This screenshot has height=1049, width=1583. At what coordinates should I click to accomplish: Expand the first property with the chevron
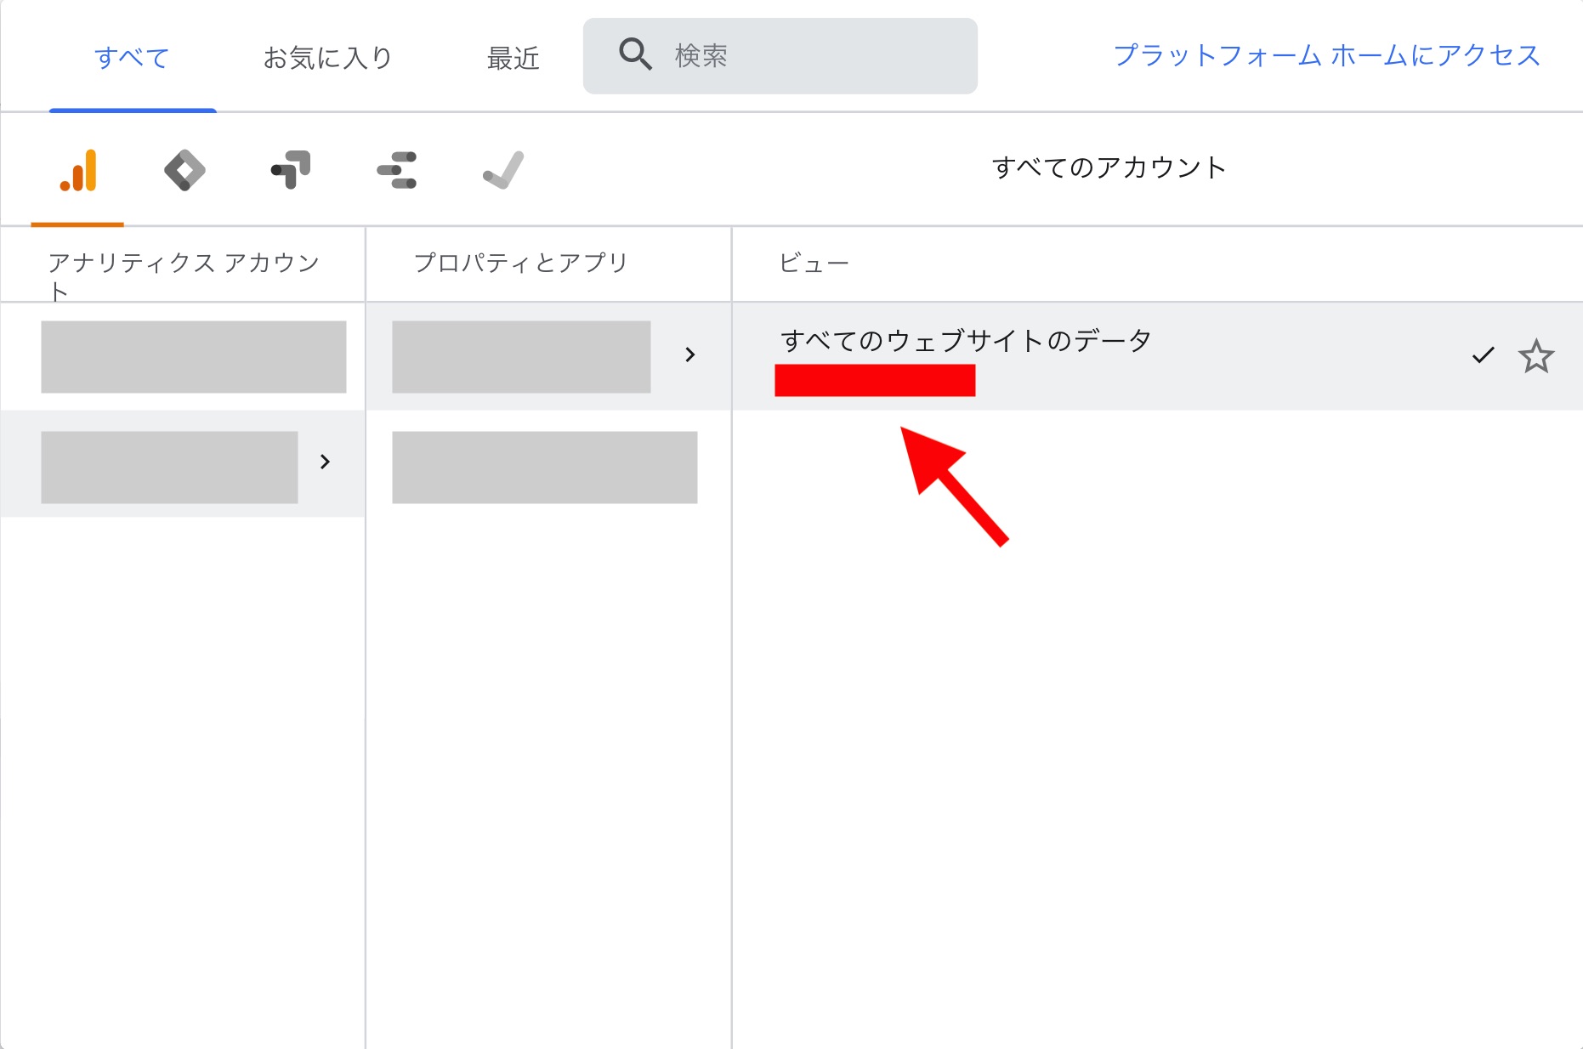pyautogui.click(x=690, y=354)
